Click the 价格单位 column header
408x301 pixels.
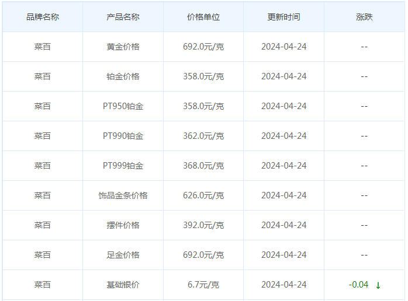[203, 17]
